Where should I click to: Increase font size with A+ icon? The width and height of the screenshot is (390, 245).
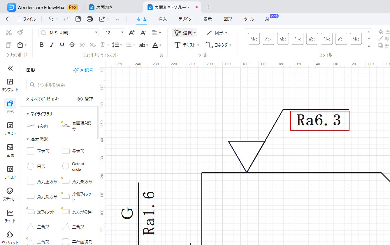132,33
